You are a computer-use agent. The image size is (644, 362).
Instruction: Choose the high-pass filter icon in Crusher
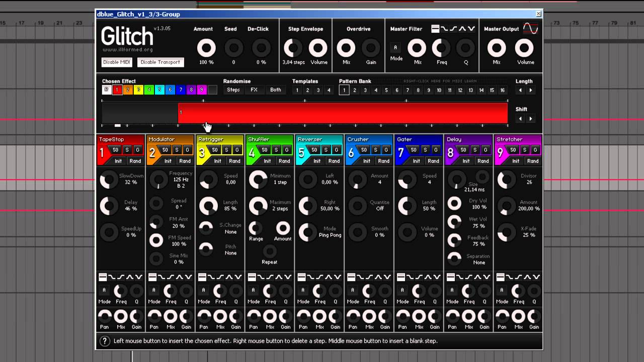pos(369,277)
